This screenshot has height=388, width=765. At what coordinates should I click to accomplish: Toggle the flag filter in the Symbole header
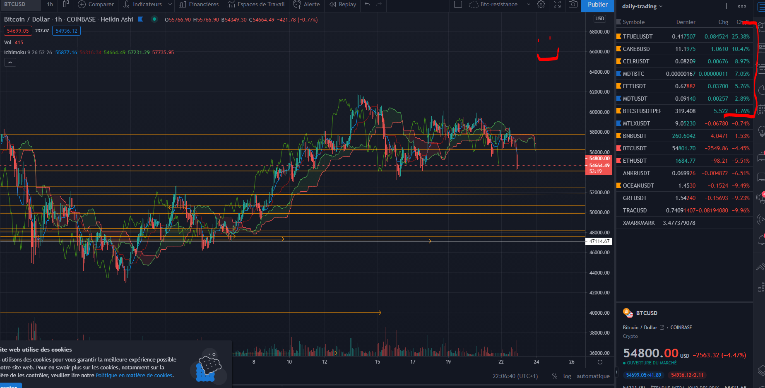click(619, 22)
